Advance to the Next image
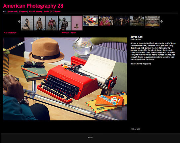 point(73,33)
